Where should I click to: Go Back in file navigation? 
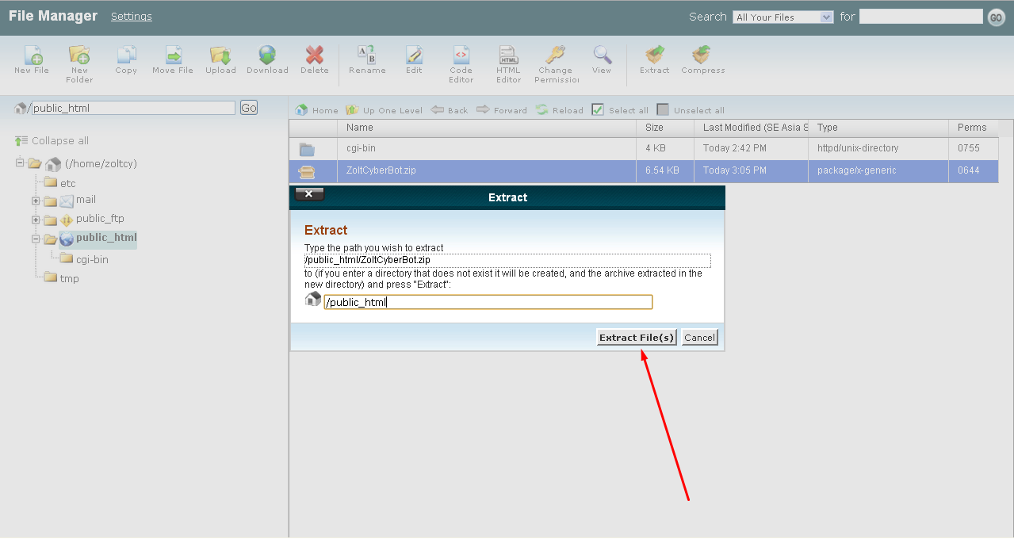click(x=450, y=110)
